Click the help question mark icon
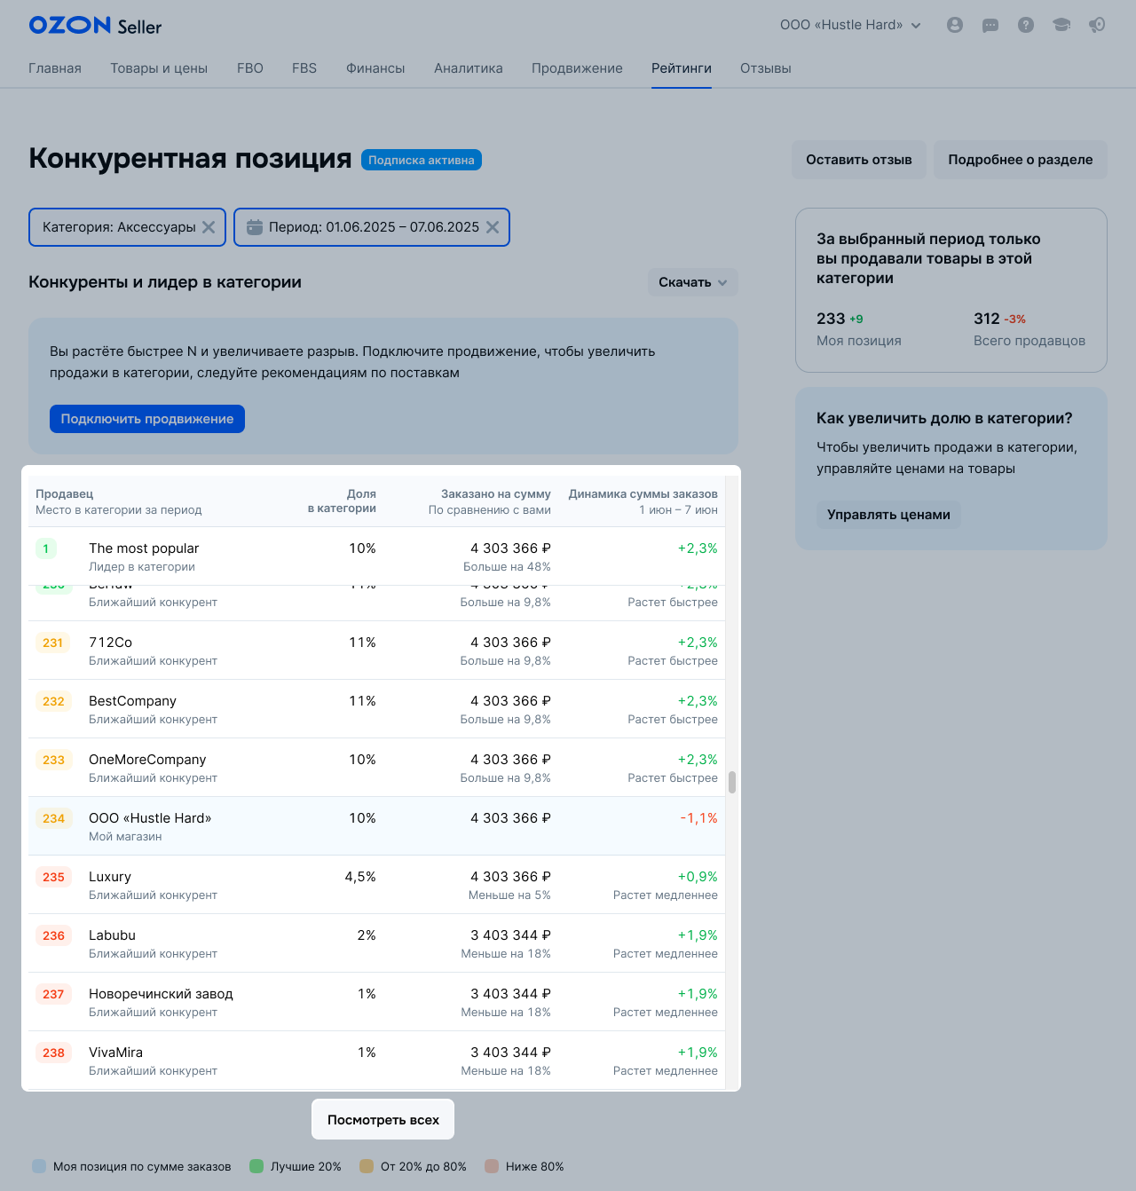 1026,25
